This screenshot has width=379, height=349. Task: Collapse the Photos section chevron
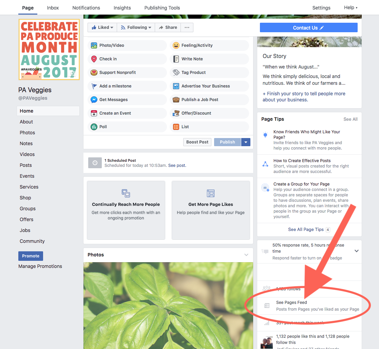coord(246,255)
